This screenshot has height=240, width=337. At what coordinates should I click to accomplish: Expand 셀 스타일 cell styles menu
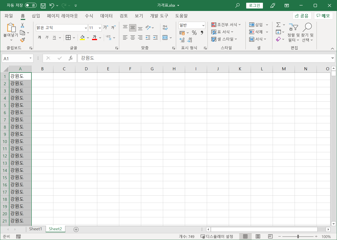point(224,39)
